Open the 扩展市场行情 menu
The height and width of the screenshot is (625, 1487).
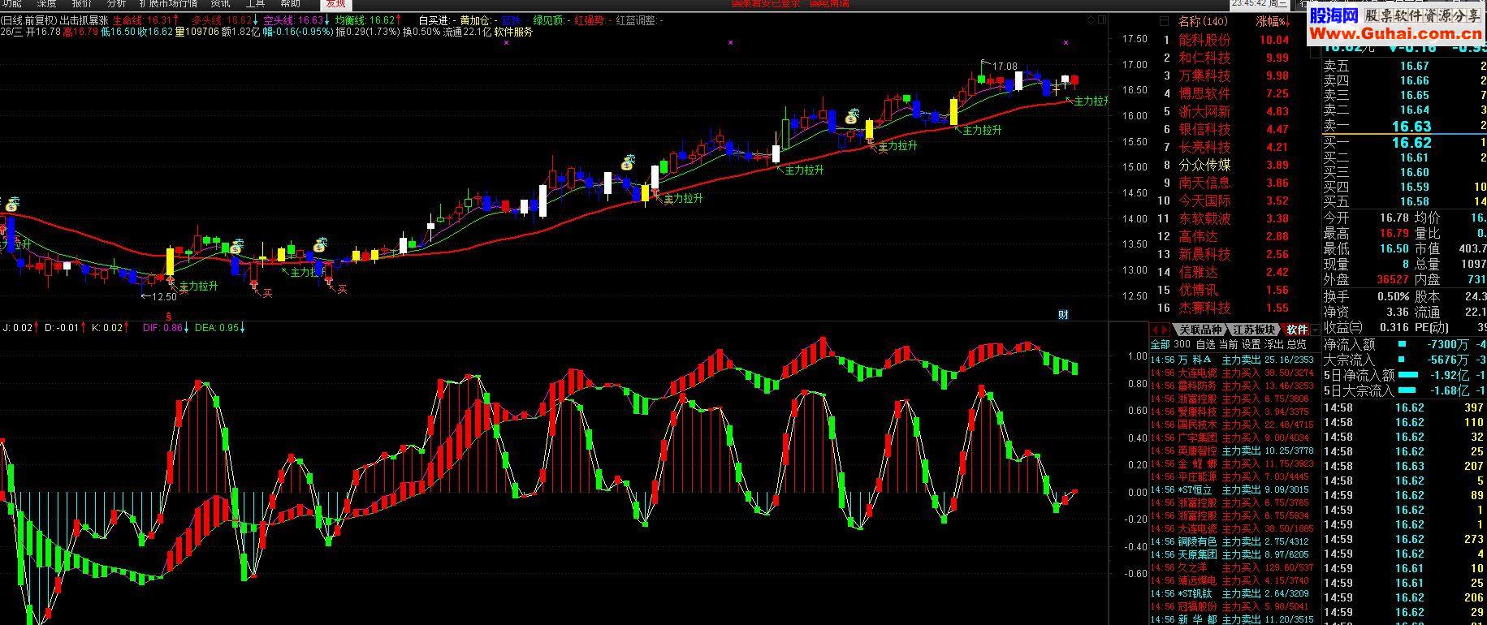coord(169,4)
